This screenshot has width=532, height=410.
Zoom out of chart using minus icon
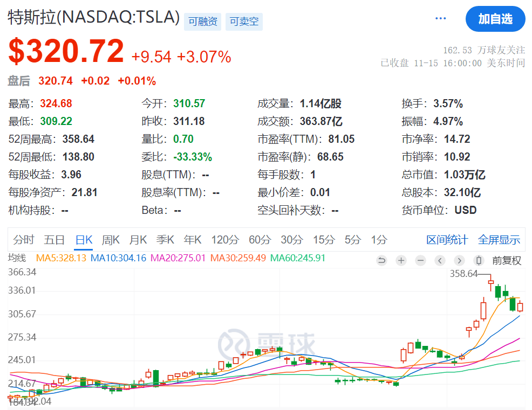pyautogui.click(x=421, y=260)
